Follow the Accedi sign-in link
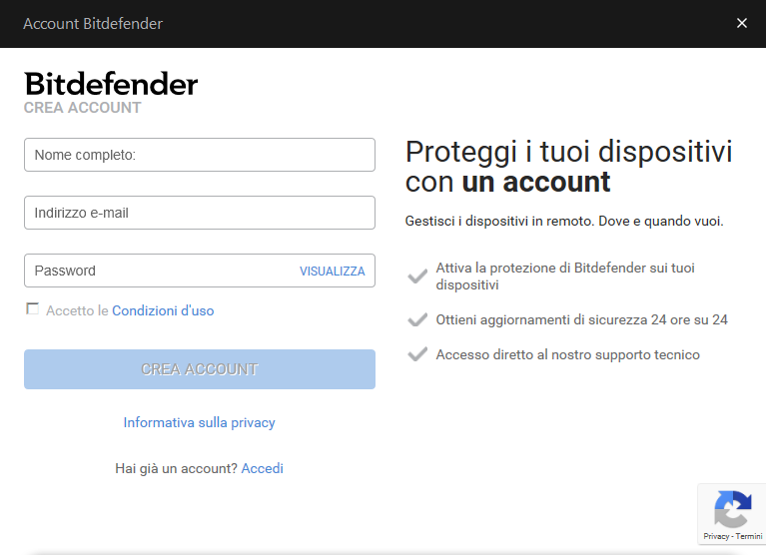766x555 pixels. pyautogui.click(x=262, y=468)
